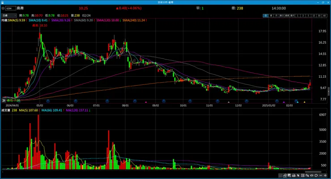Click the 2025/01/02 date axis label
The width and height of the screenshot is (331, 179).
(x=268, y=105)
